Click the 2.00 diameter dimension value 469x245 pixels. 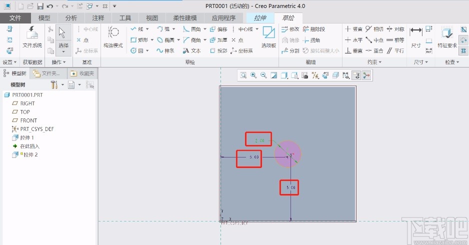click(x=259, y=140)
